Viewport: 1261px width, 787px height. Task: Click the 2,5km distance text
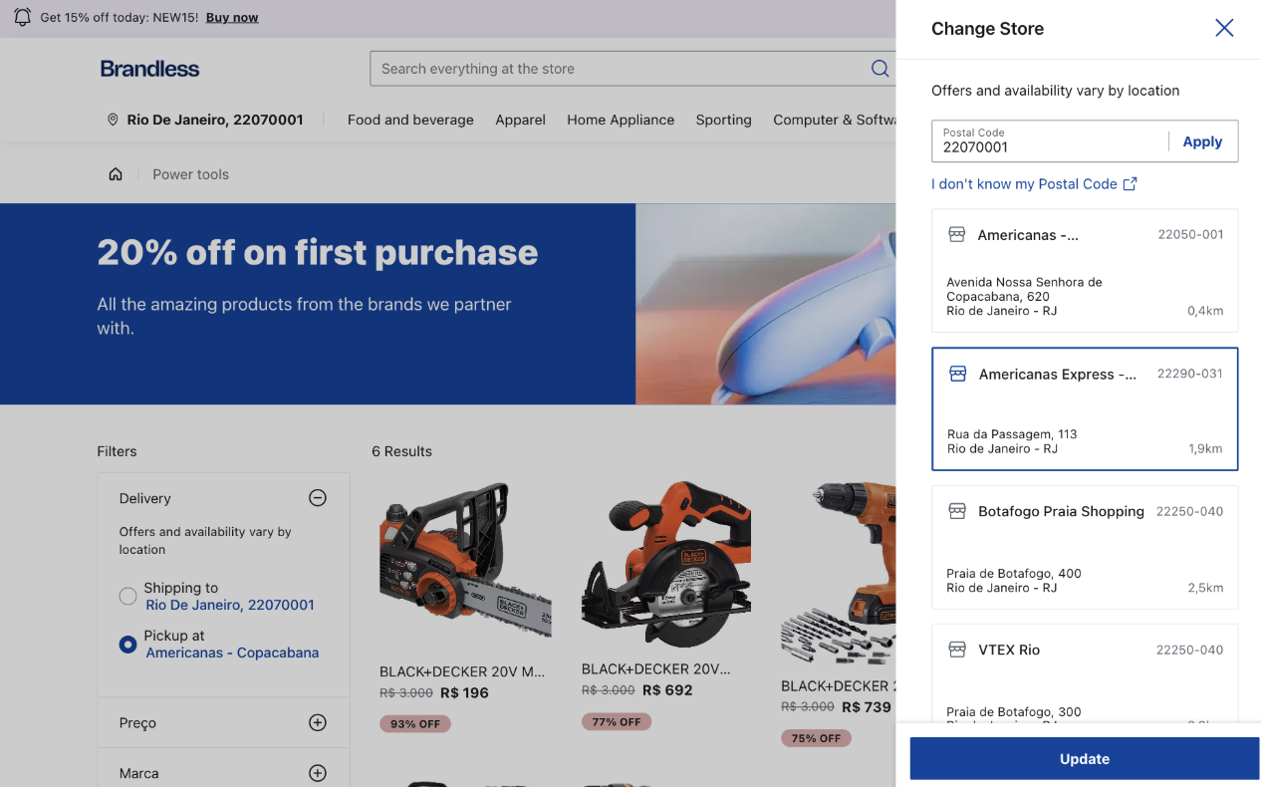coord(1205,588)
